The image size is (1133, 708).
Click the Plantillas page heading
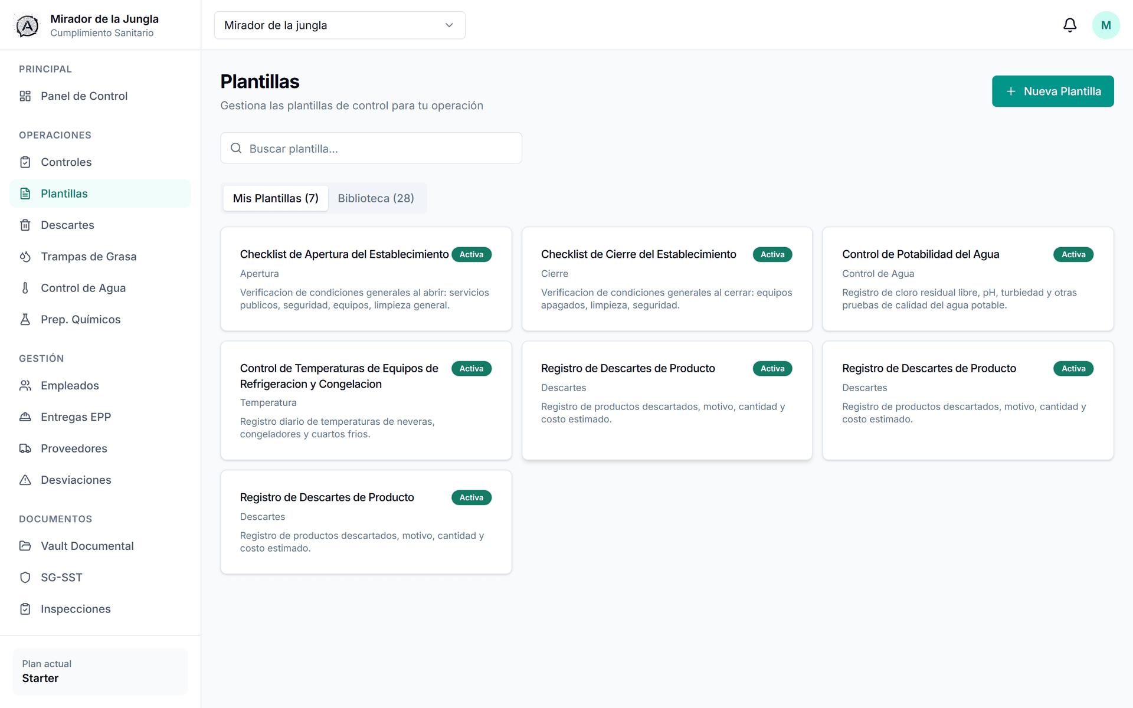pos(260,81)
